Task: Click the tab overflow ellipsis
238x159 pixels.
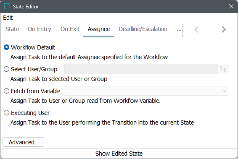Action: (x=179, y=29)
